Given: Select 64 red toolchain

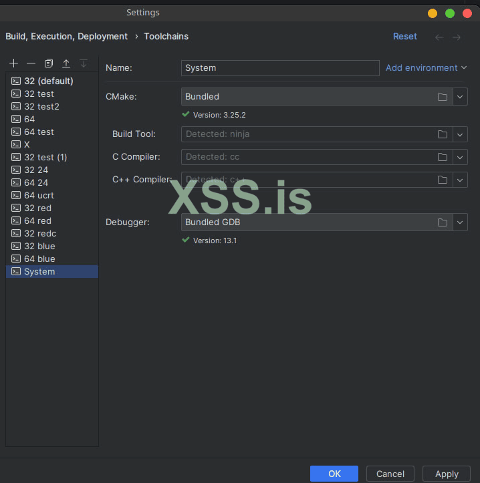Looking at the screenshot, I should [52, 221].
